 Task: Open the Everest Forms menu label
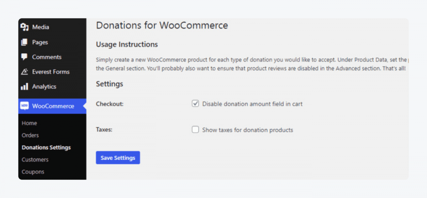click(51, 72)
